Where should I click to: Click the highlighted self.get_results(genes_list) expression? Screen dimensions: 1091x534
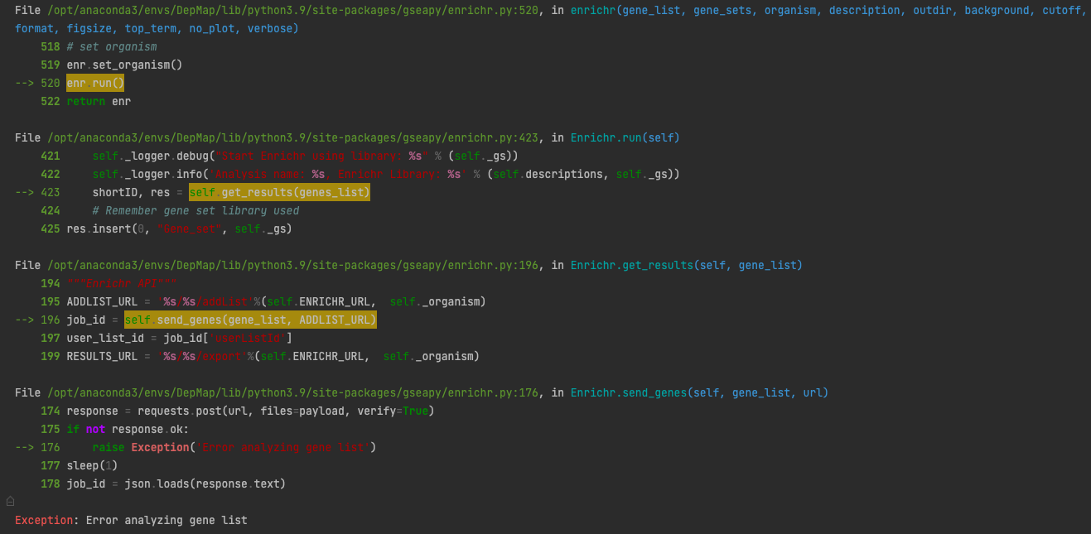(279, 191)
